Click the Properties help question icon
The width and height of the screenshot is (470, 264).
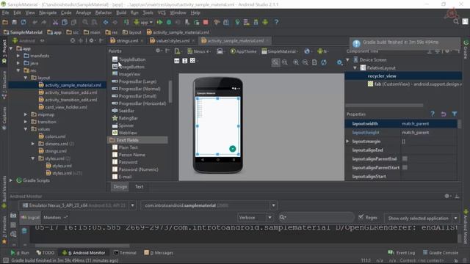(433, 114)
